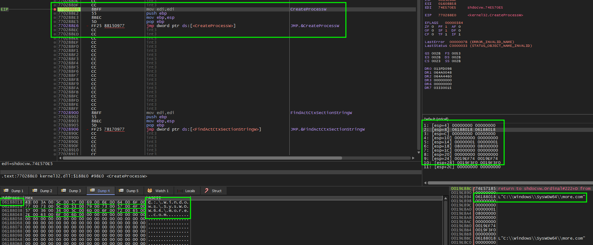Click the info line 'edi=shdocvw.74E570E5'

click(x=27, y=164)
